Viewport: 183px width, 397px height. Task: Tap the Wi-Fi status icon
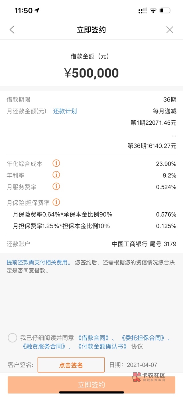153,11
